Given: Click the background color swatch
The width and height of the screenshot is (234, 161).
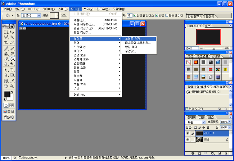Looking at the screenshot, I should [11, 98].
